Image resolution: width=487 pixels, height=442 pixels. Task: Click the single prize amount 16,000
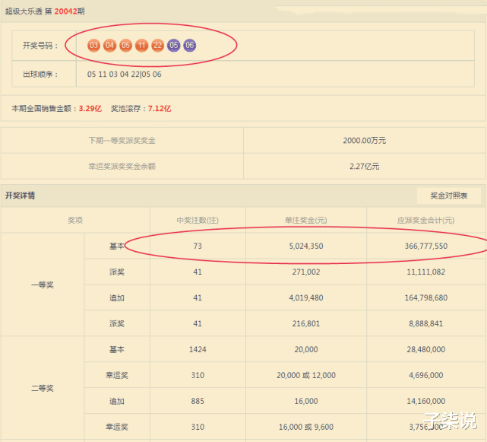tap(306, 401)
